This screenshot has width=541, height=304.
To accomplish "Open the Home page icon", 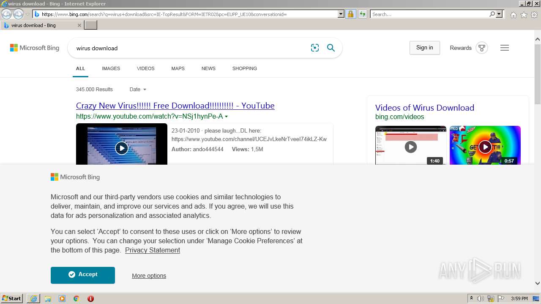I will pos(513,15).
